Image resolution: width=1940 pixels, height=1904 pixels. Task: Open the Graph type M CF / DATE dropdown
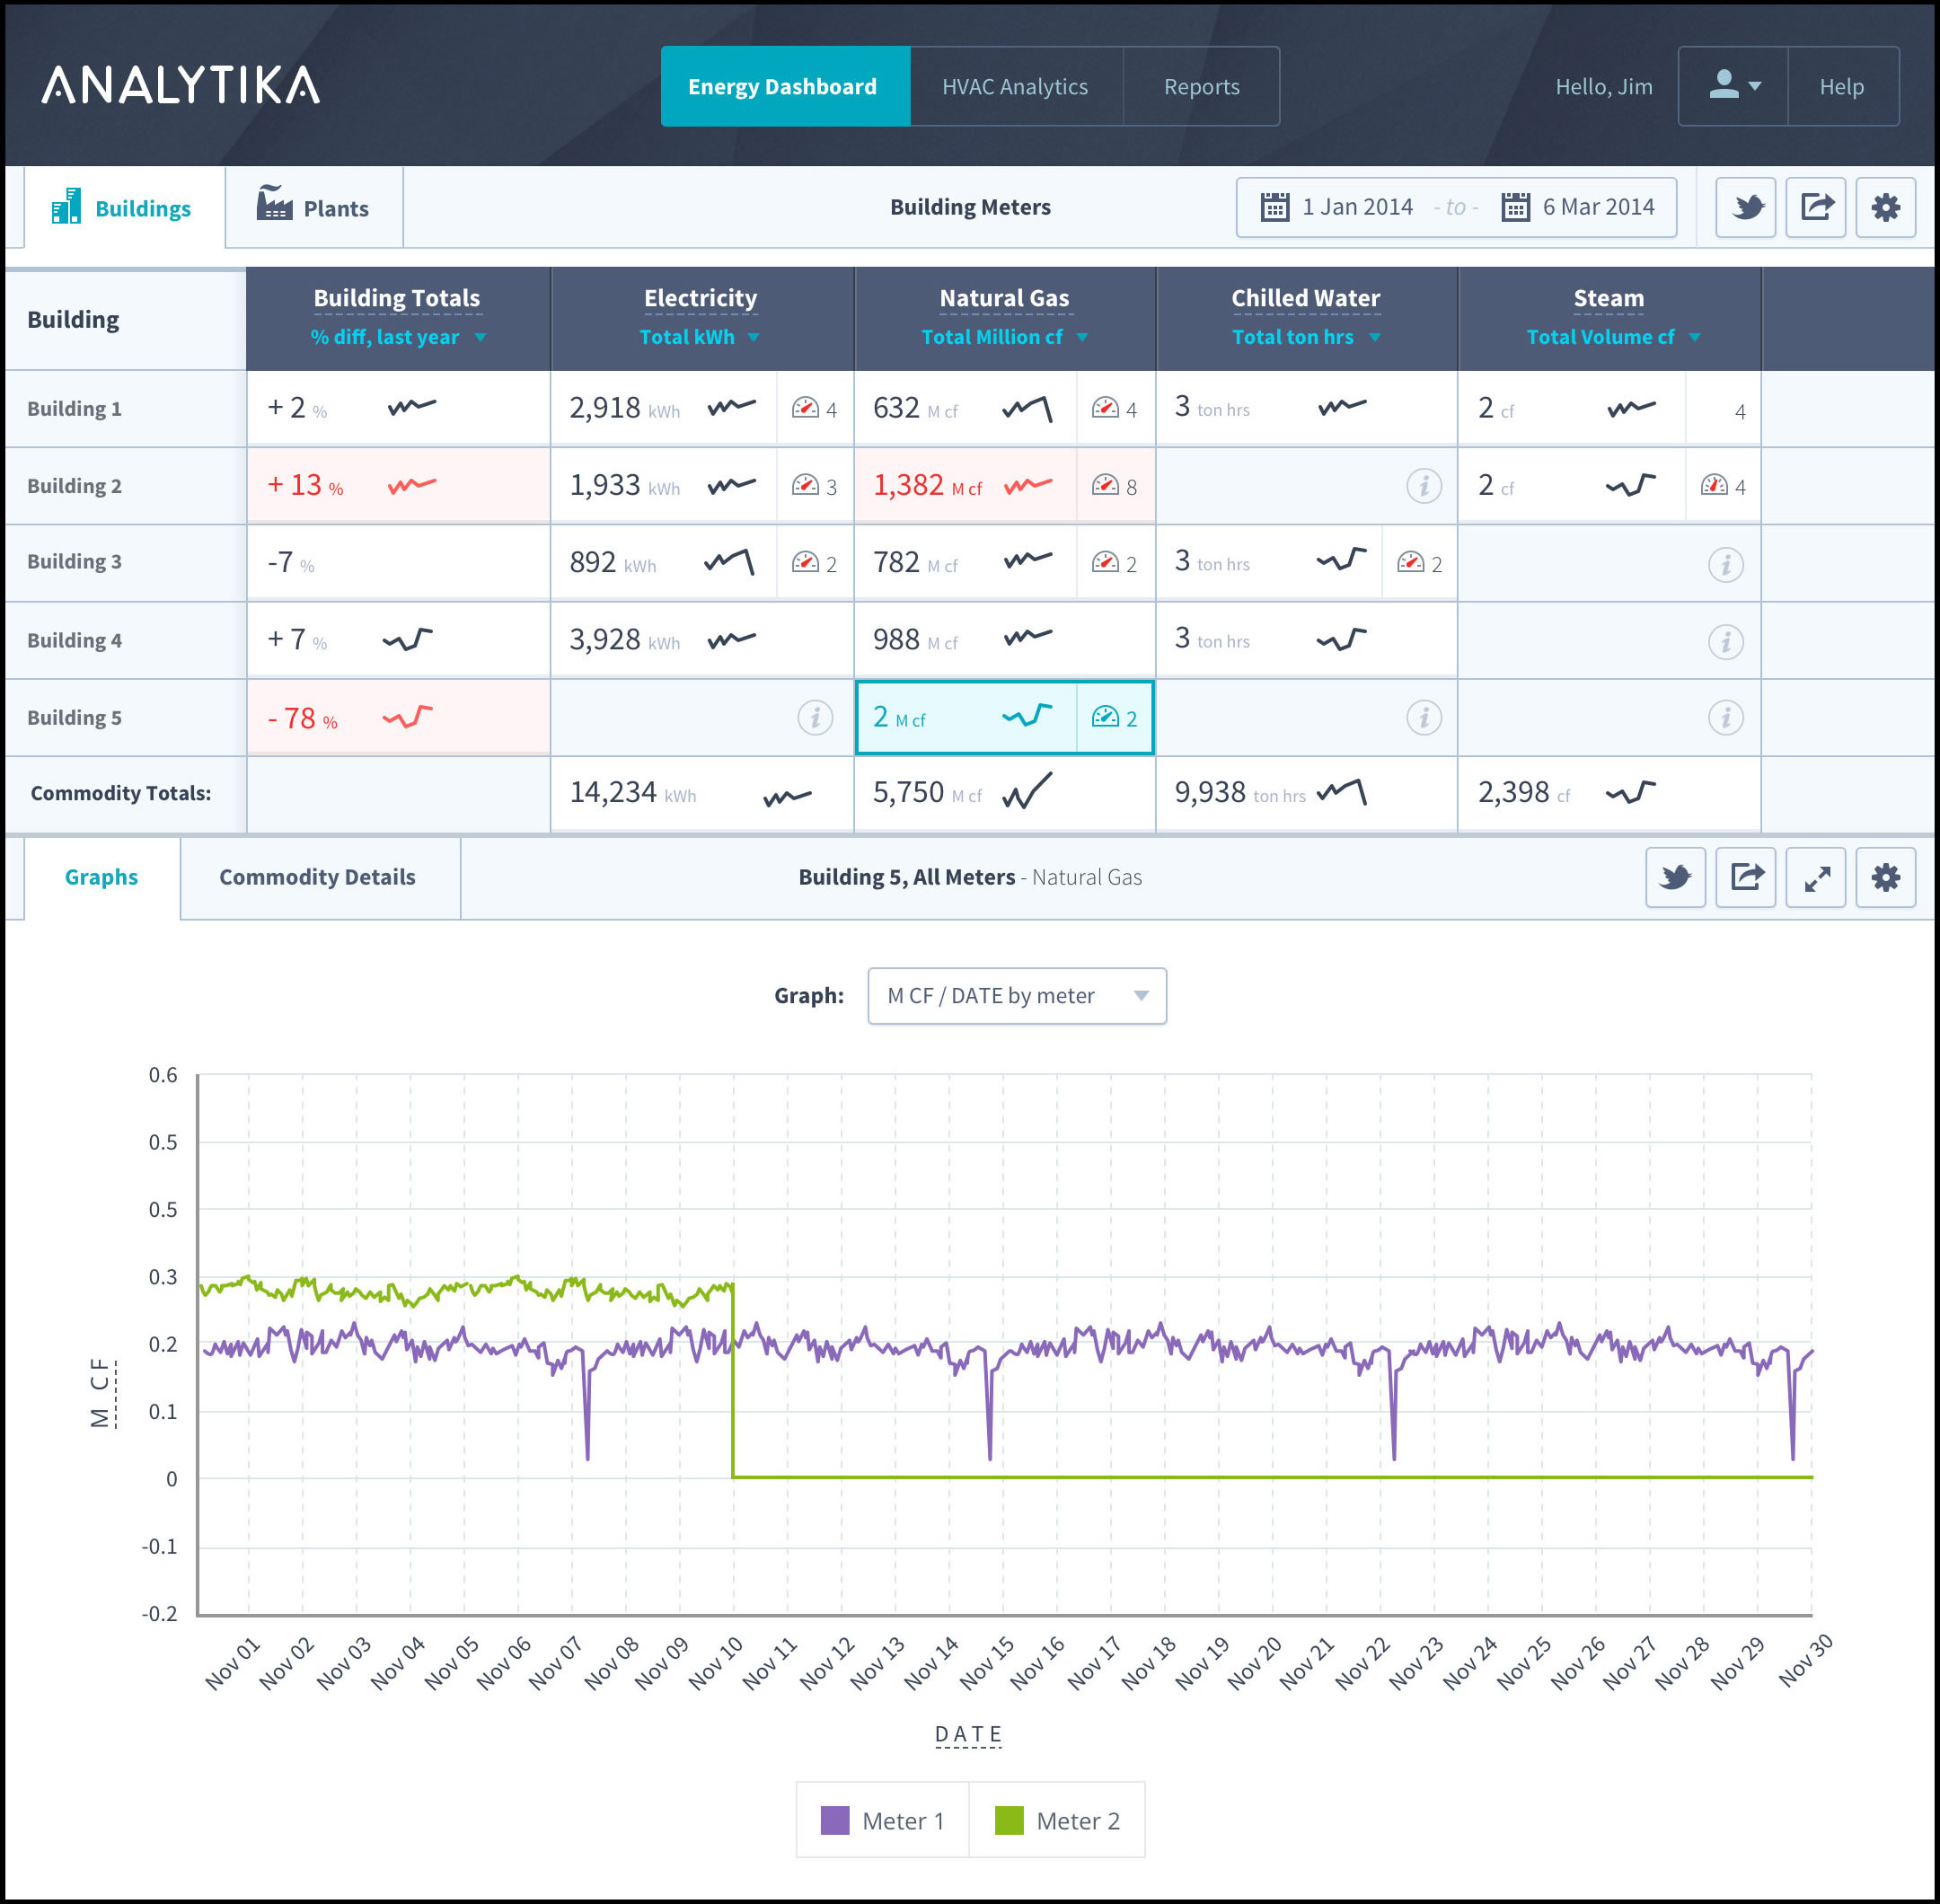[1017, 996]
